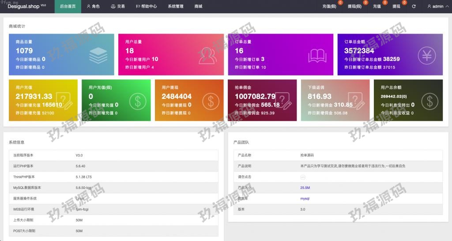452x241 pixels.
Task: Click the yen circle icon on 订单总金额 card
Action: click(427, 55)
